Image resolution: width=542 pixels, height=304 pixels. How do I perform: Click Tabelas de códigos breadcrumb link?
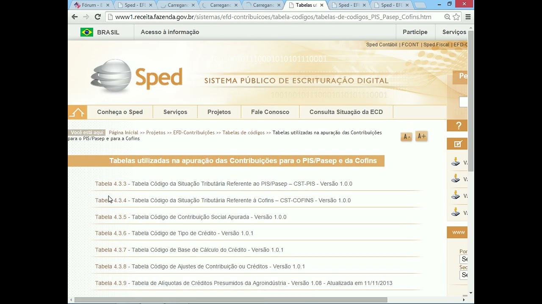243,133
